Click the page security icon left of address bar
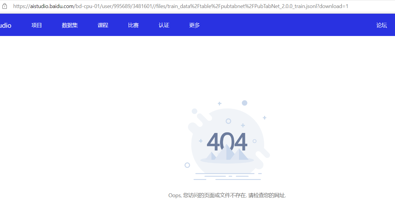Viewport: 395px width, 207px height. pyautogui.click(x=4, y=6)
